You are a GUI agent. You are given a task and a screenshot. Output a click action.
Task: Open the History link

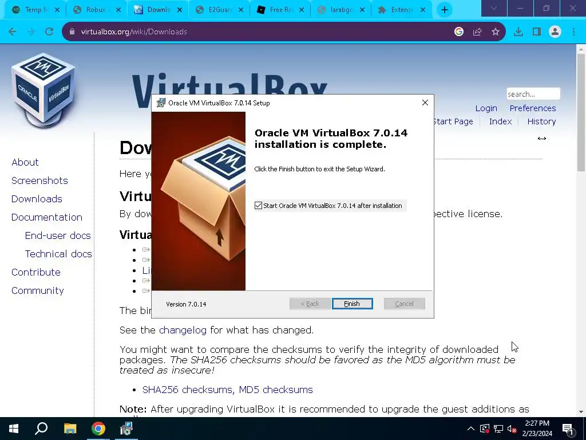pos(541,121)
